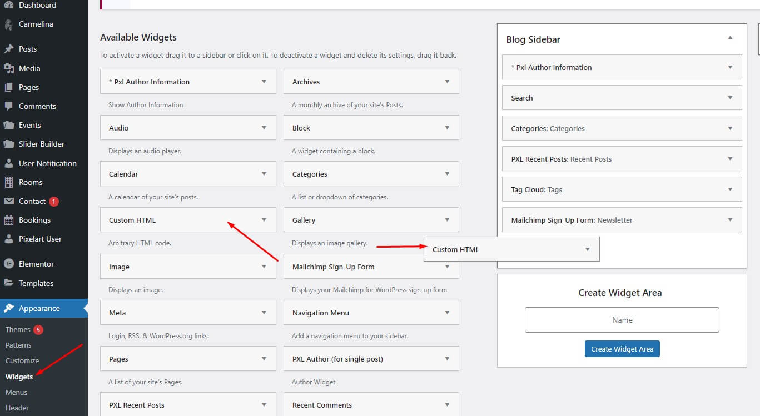Expand the Search widget in Blog Sidebar
Image resolution: width=760 pixels, height=416 pixels.
click(x=730, y=98)
